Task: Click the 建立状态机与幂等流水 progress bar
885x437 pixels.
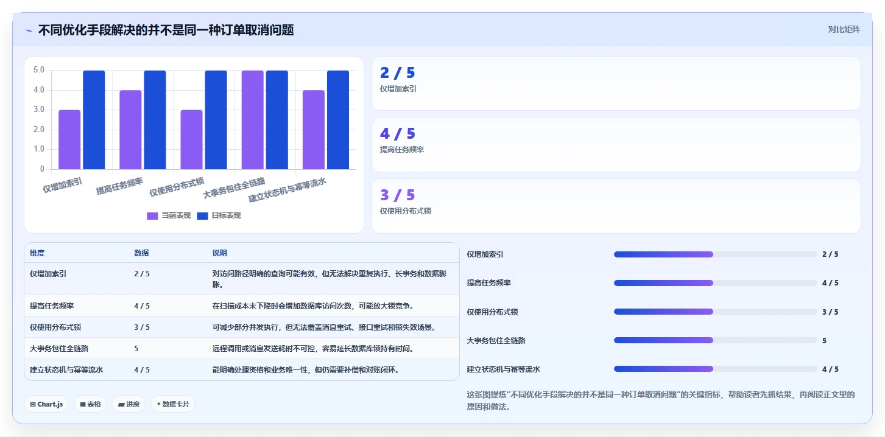Action: click(715, 369)
